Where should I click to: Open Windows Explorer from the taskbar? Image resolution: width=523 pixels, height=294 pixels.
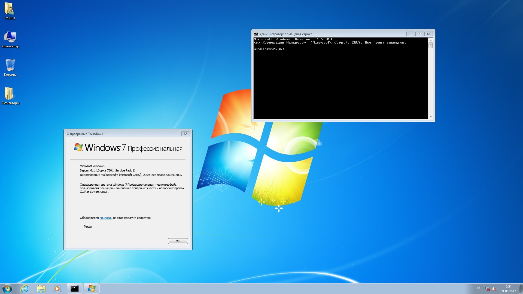pos(41,289)
